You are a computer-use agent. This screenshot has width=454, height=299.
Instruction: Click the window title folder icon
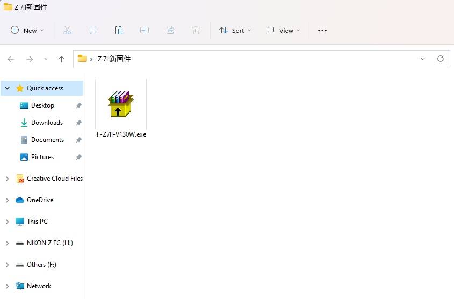[8, 6]
